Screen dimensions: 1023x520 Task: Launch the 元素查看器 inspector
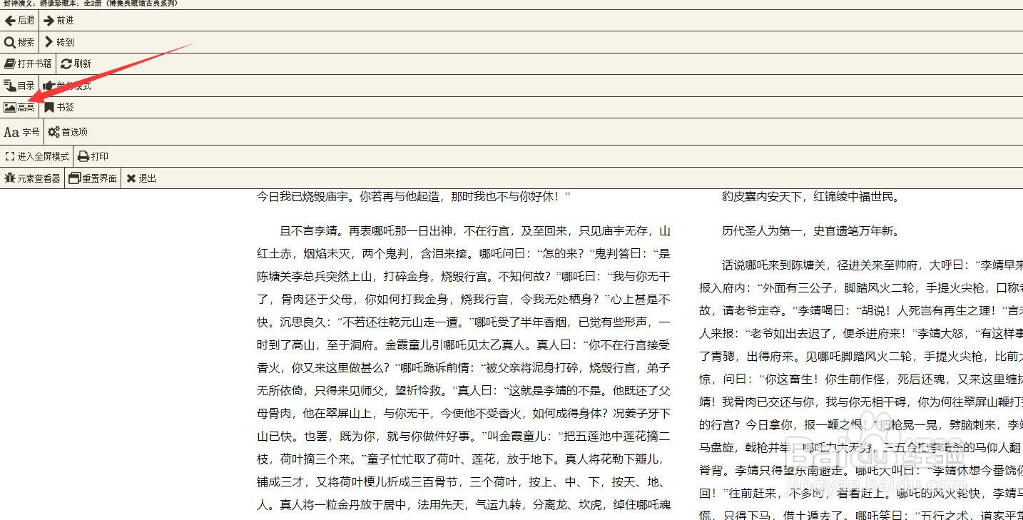point(32,178)
